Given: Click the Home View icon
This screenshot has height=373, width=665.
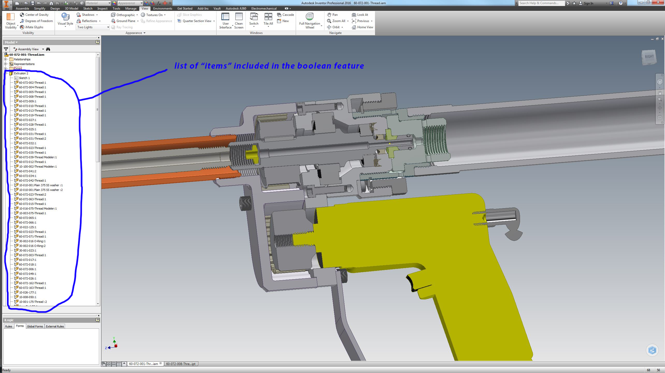Looking at the screenshot, I should [354, 27].
